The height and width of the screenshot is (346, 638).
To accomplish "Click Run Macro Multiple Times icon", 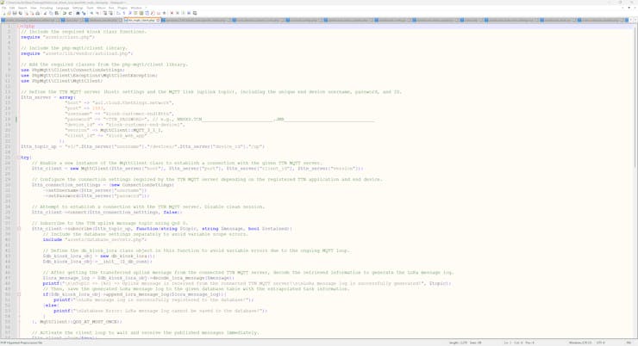I will (x=189, y=13).
